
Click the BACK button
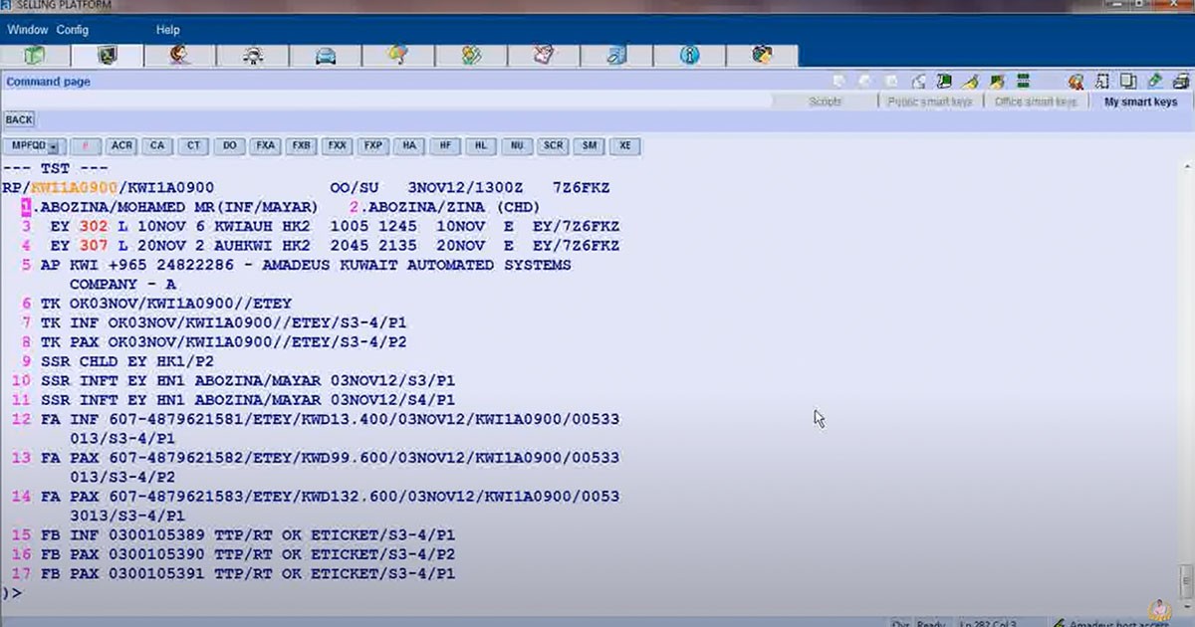click(19, 119)
